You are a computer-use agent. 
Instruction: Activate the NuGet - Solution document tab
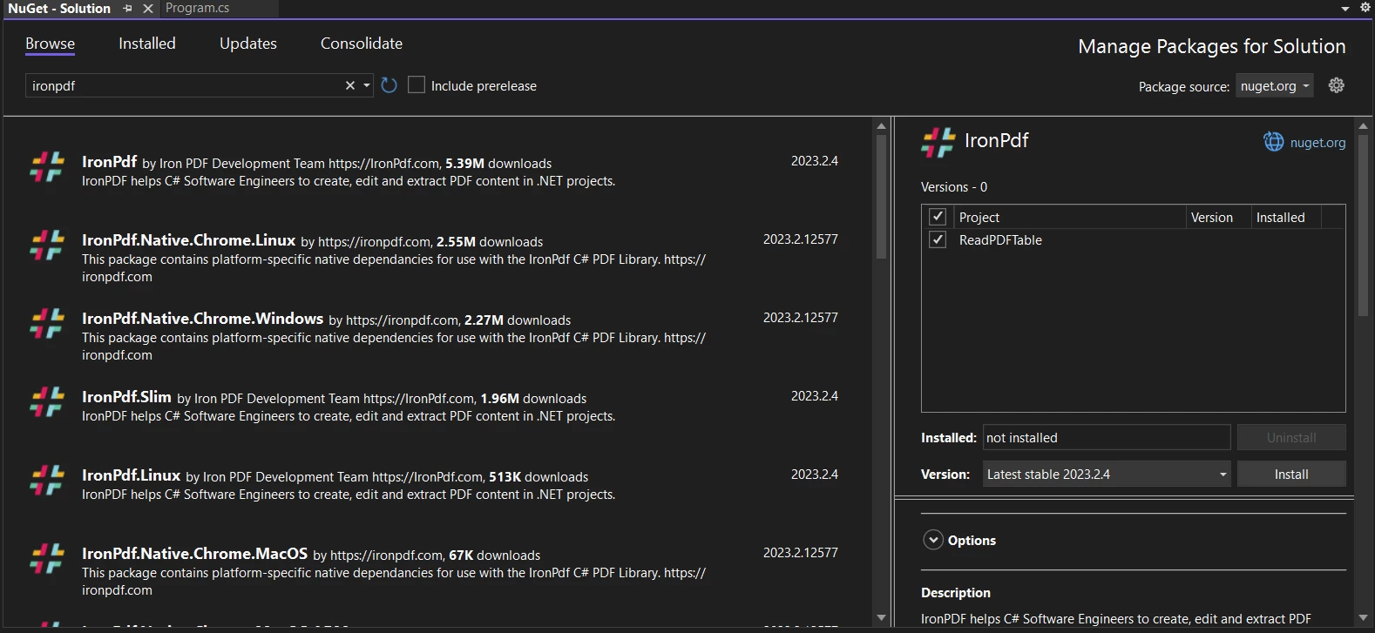[x=59, y=8]
